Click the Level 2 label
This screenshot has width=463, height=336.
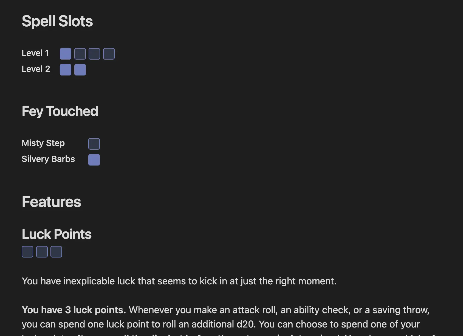click(x=36, y=69)
